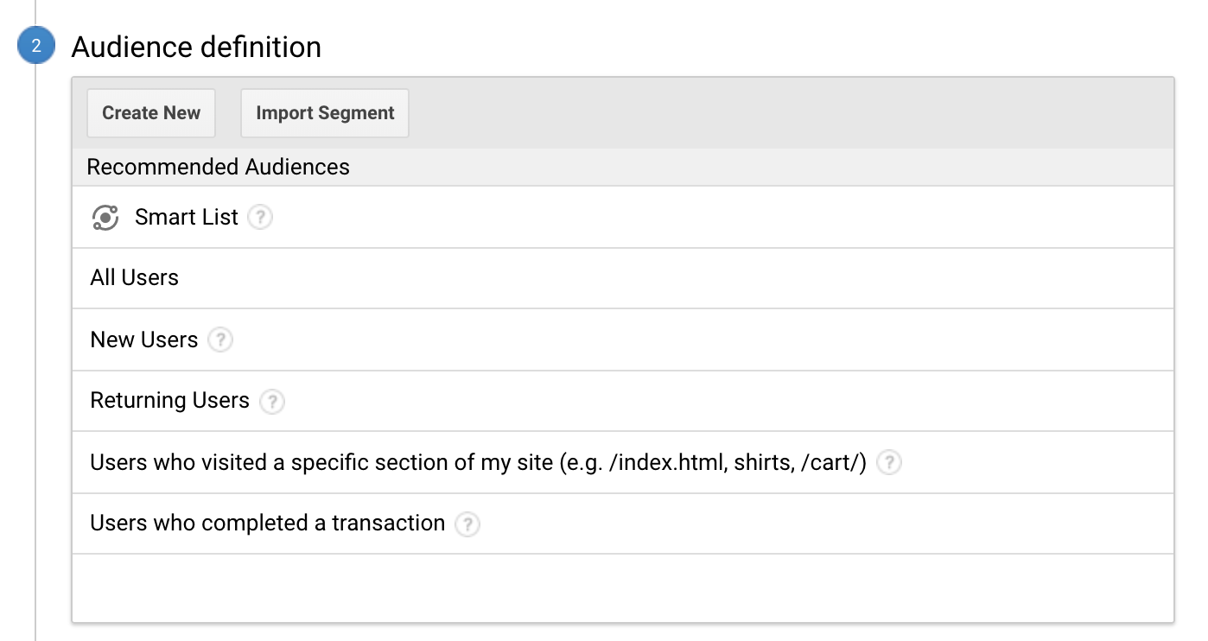This screenshot has height=641, width=1208.
Task: Open help for completed transaction audience
Action: (x=467, y=524)
